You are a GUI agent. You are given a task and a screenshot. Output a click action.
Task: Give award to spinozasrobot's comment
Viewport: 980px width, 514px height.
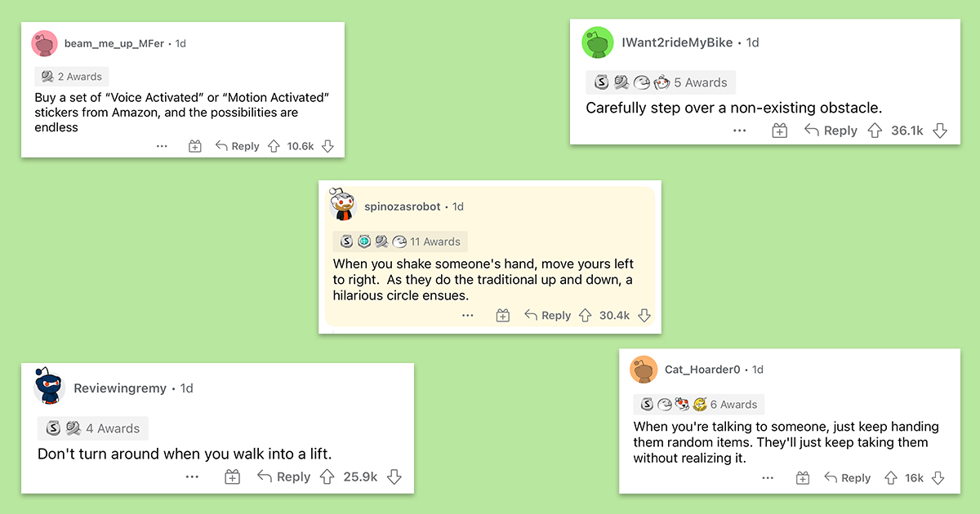[503, 315]
